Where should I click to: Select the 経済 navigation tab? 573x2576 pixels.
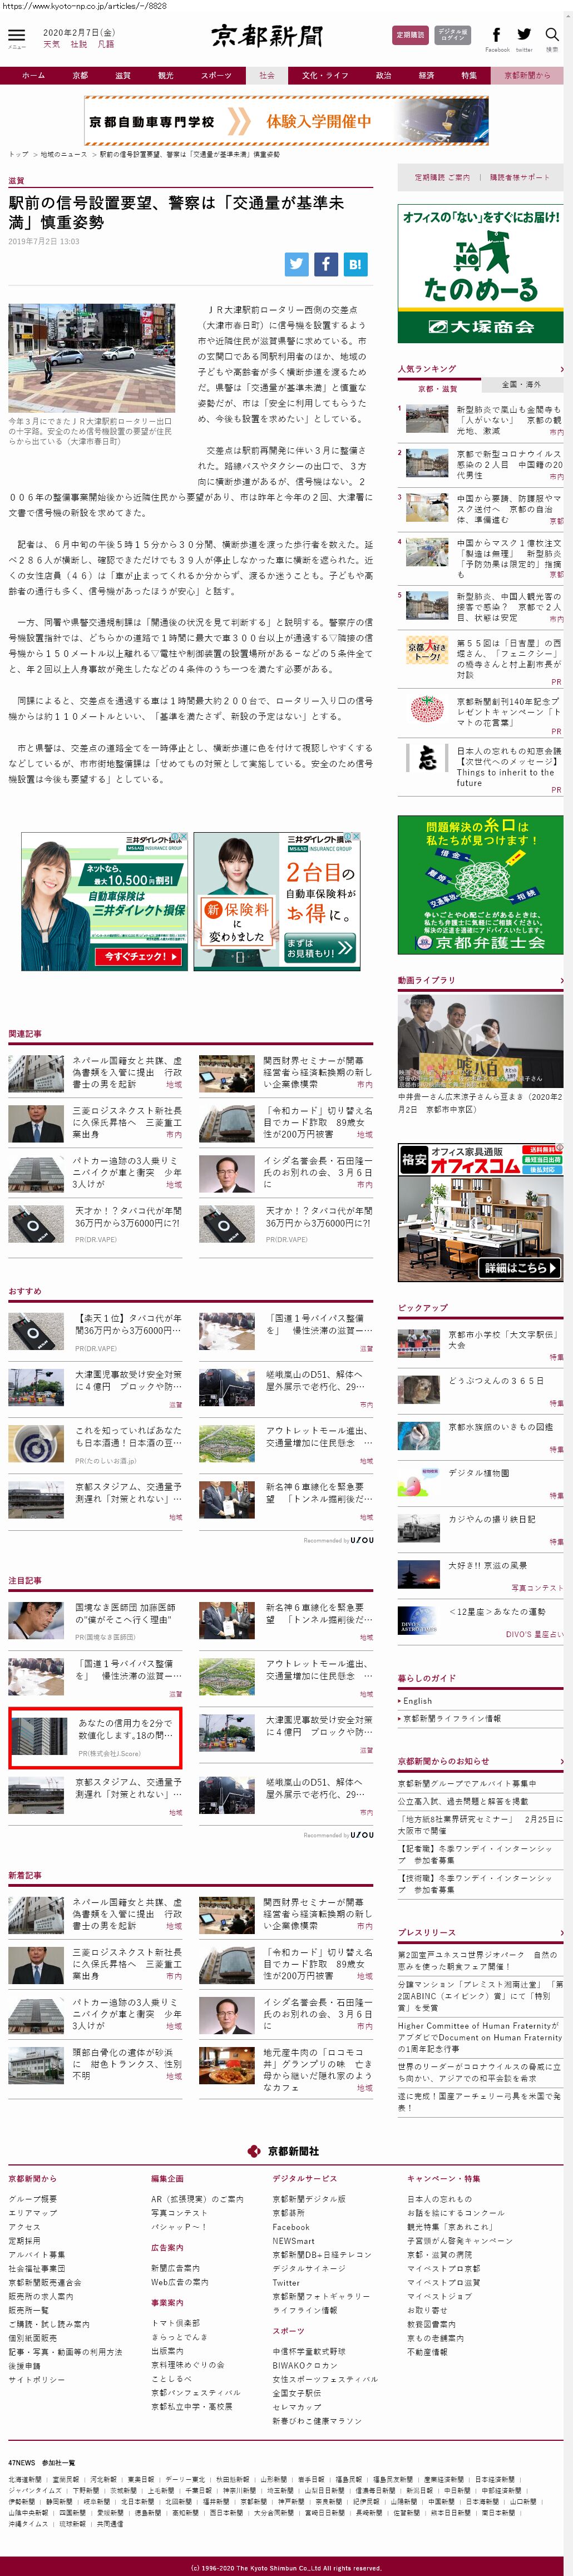click(426, 75)
